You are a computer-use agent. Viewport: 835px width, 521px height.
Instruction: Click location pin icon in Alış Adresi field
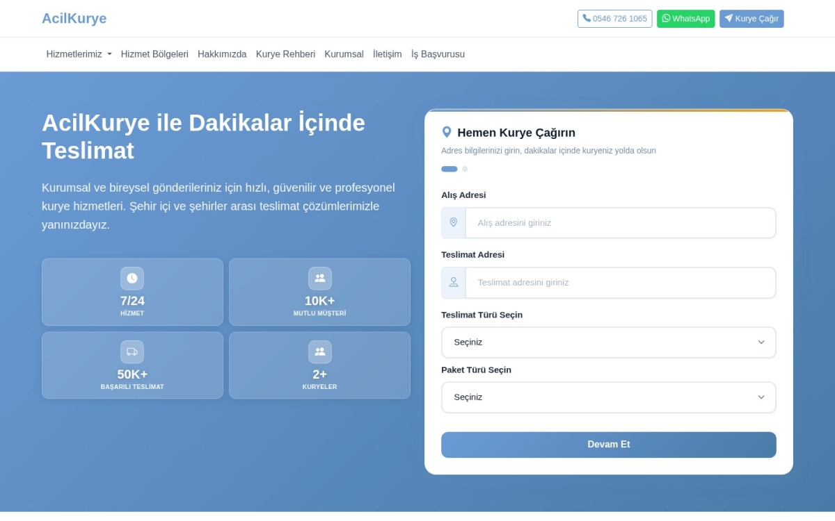(x=454, y=223)
